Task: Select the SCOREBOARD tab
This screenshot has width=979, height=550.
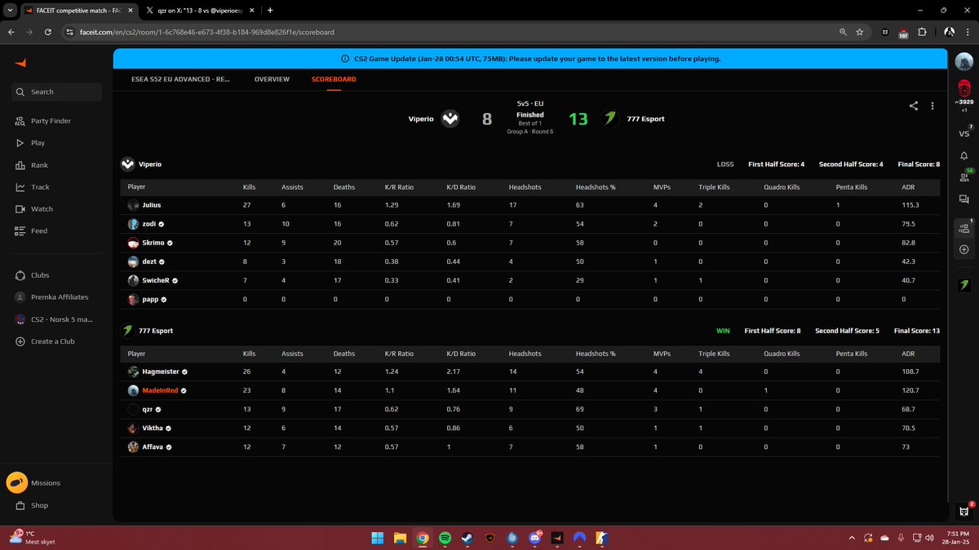Action: [334, 79]
